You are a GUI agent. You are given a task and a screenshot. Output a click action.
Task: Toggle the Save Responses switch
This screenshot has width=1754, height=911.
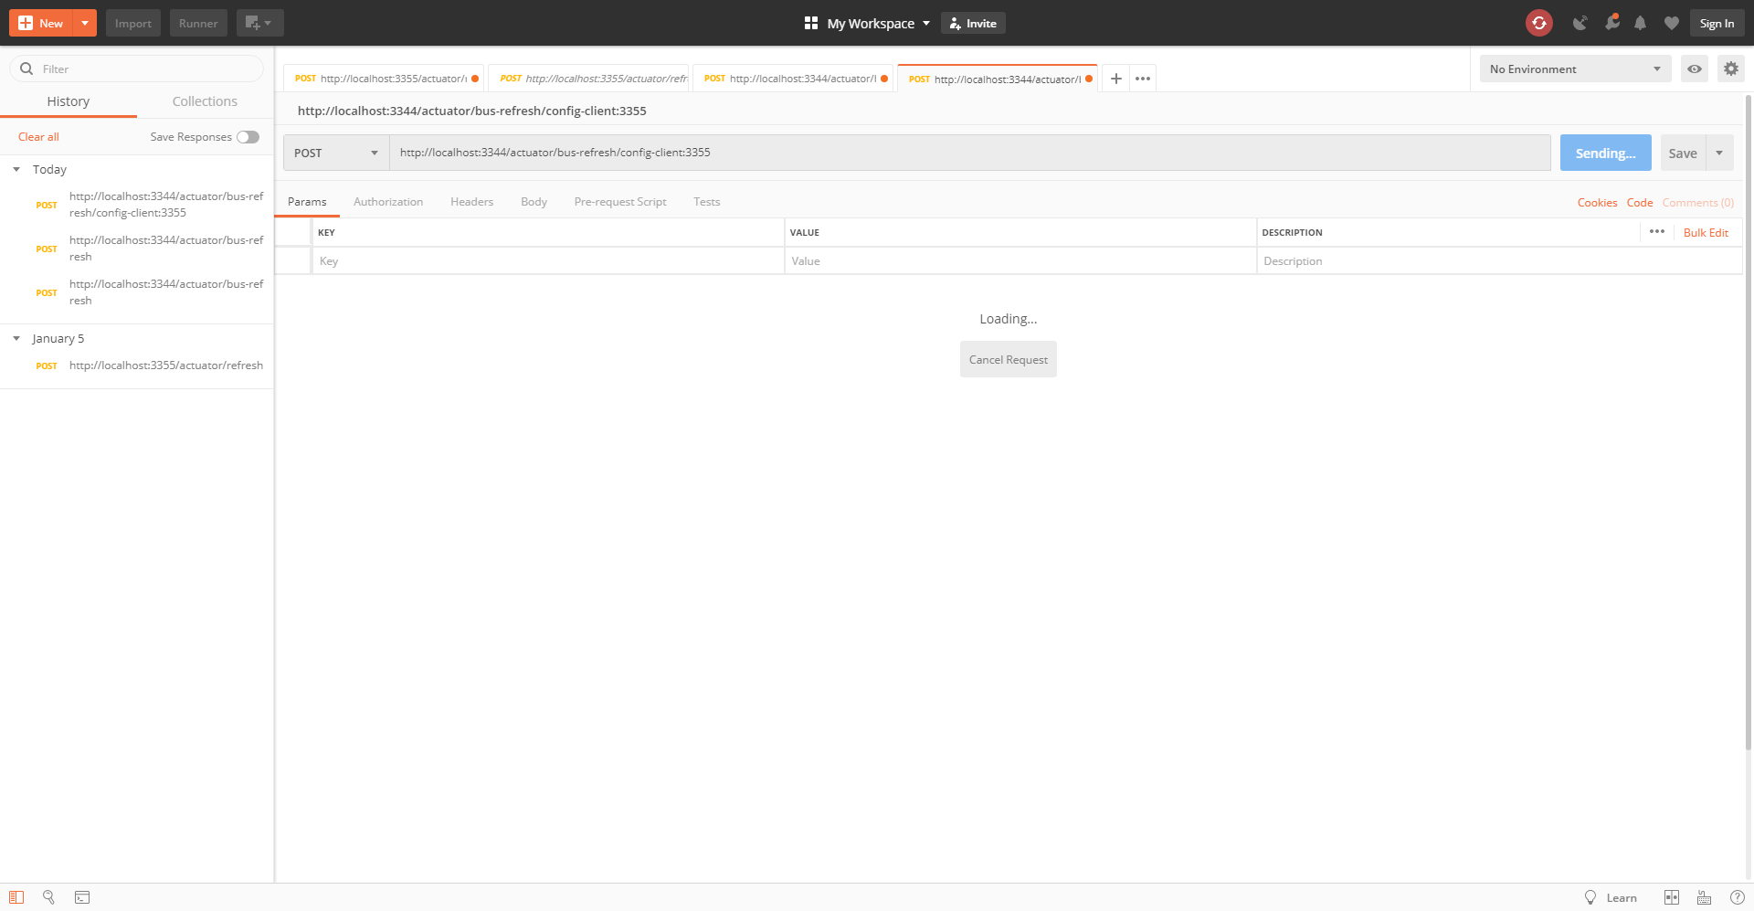coord(248,137)
